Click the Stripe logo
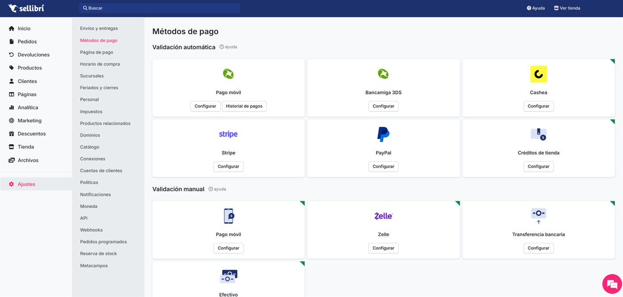Image resolution: width=623 pixels, height=297 pixels. (228, 134)
